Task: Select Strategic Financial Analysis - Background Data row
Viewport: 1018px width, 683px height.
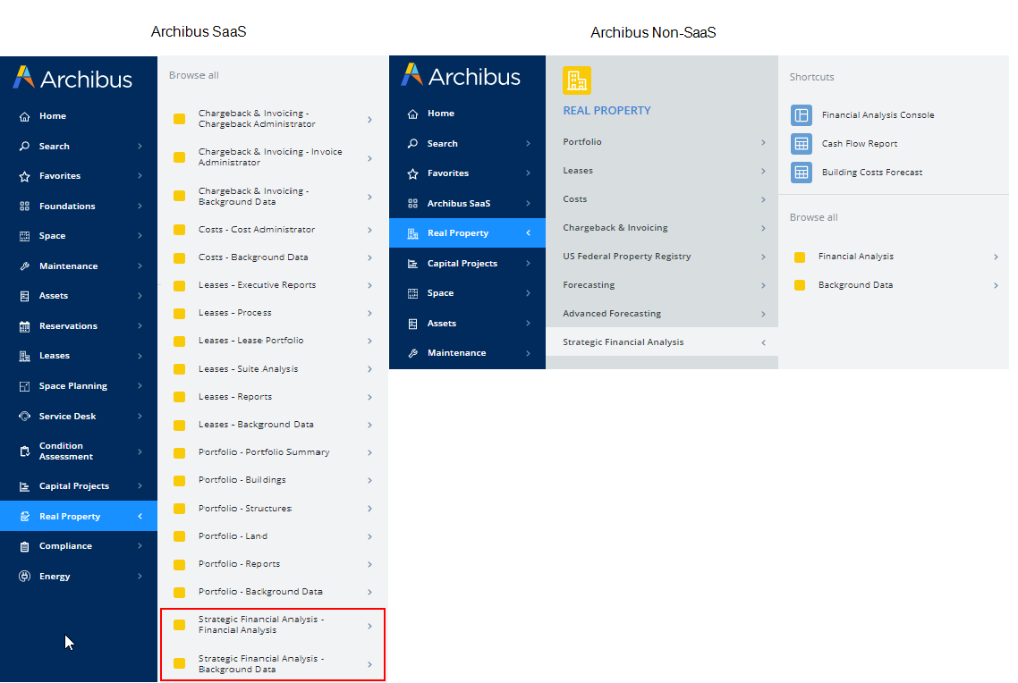Action: point(273,663)
